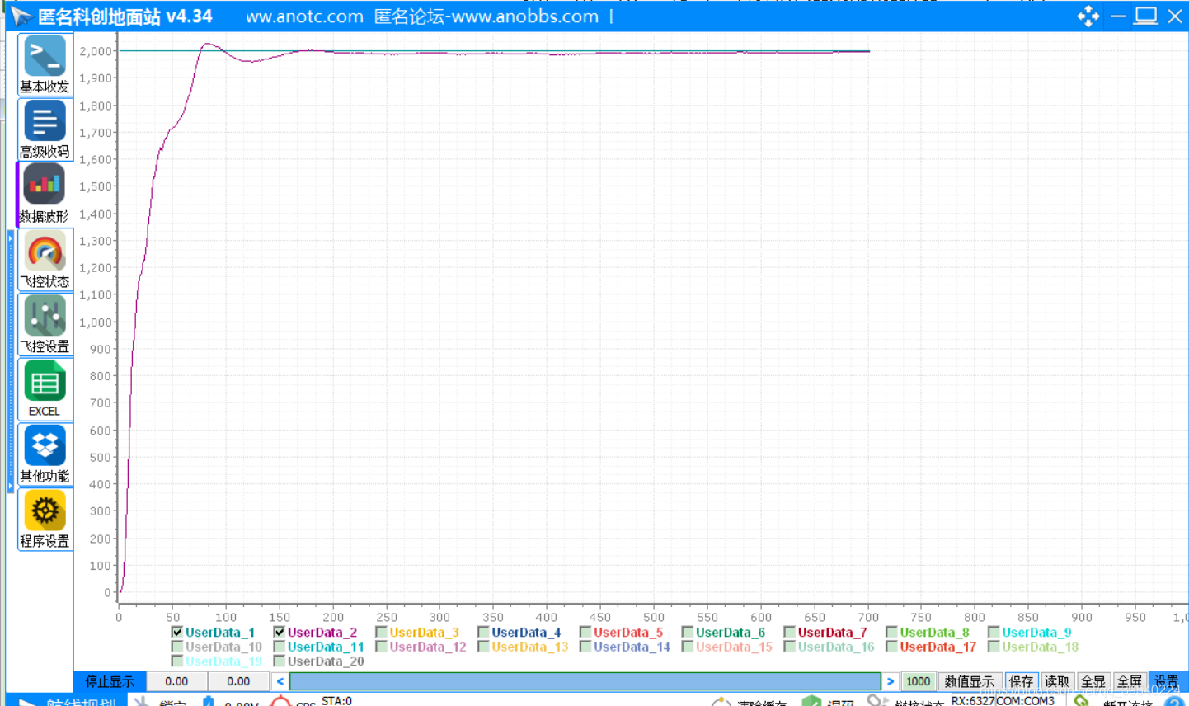Tick the UserData_20 checkbox

280,661
